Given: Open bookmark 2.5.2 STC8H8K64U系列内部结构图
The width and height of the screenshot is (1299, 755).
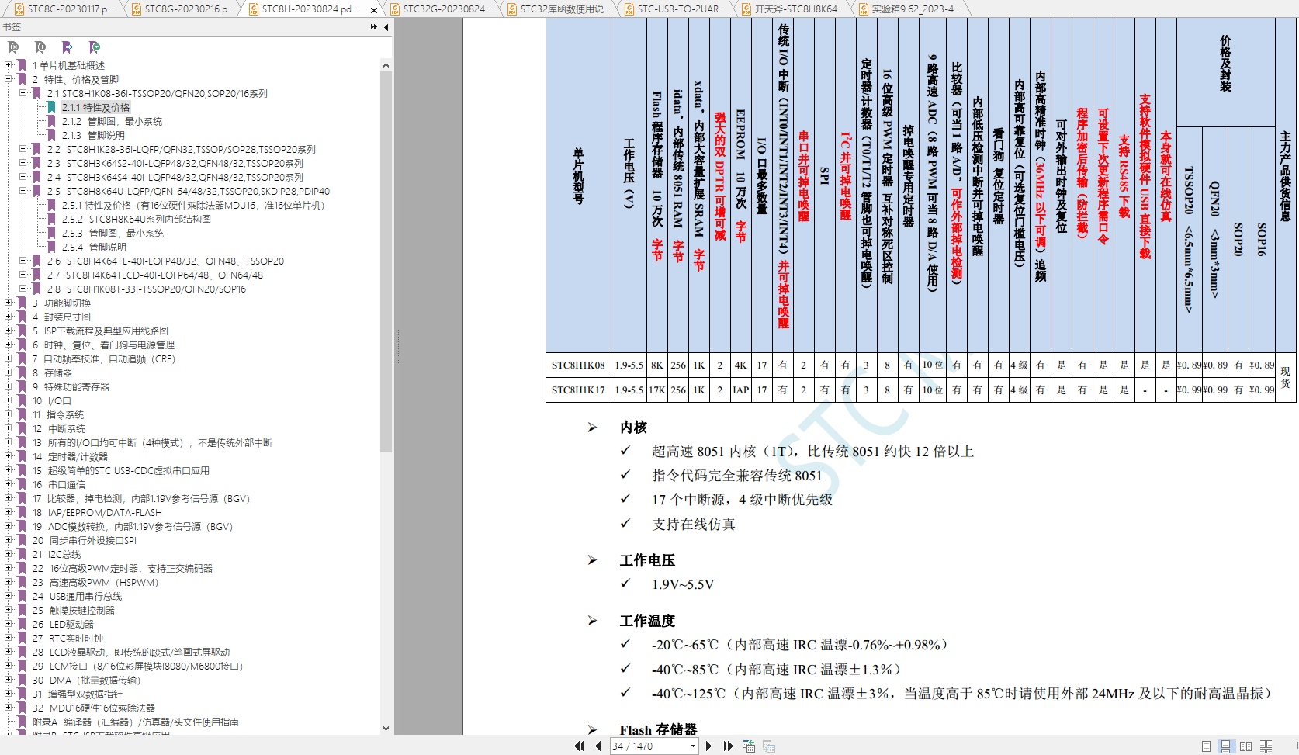Looking at the screenshot, I should click(x=136, y=220).
